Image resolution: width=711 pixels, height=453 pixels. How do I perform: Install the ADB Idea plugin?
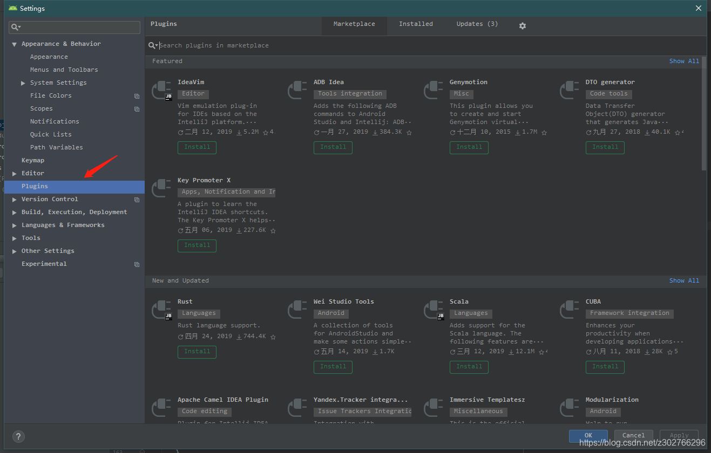click(x=333, y=148)
